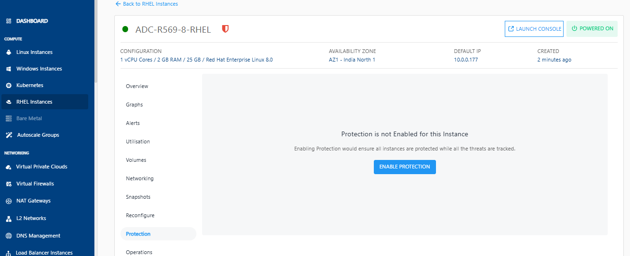630x256 pixels.
Task: Open Load Balancer Instances
Action: click(44, 253)
